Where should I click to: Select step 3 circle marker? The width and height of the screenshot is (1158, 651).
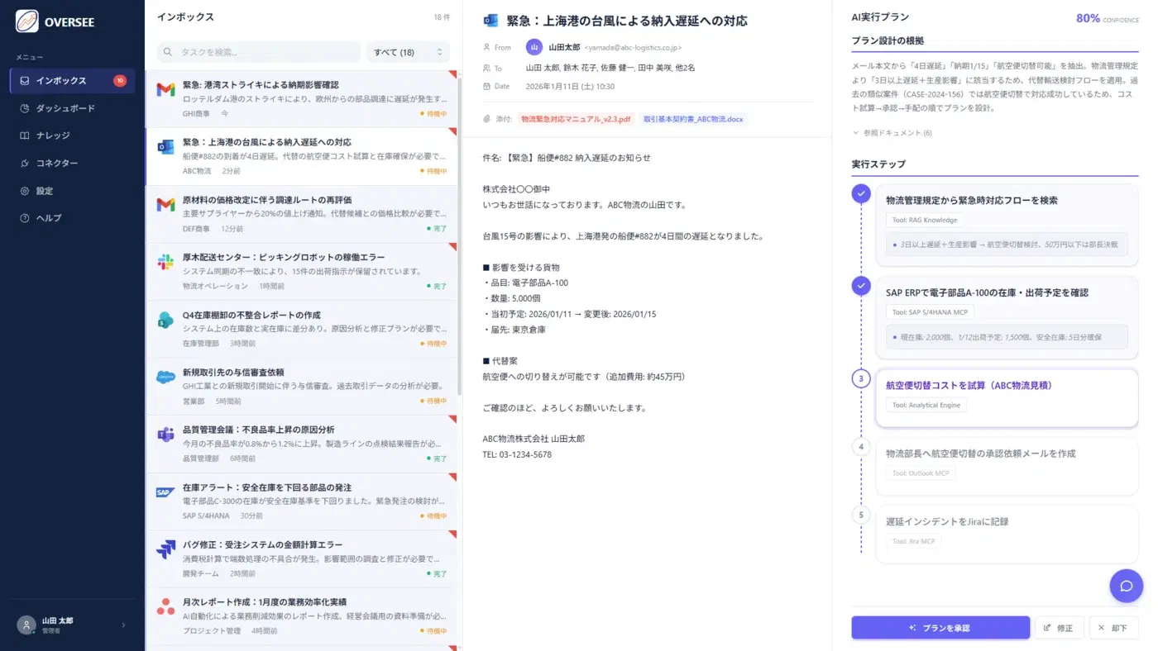861,378
